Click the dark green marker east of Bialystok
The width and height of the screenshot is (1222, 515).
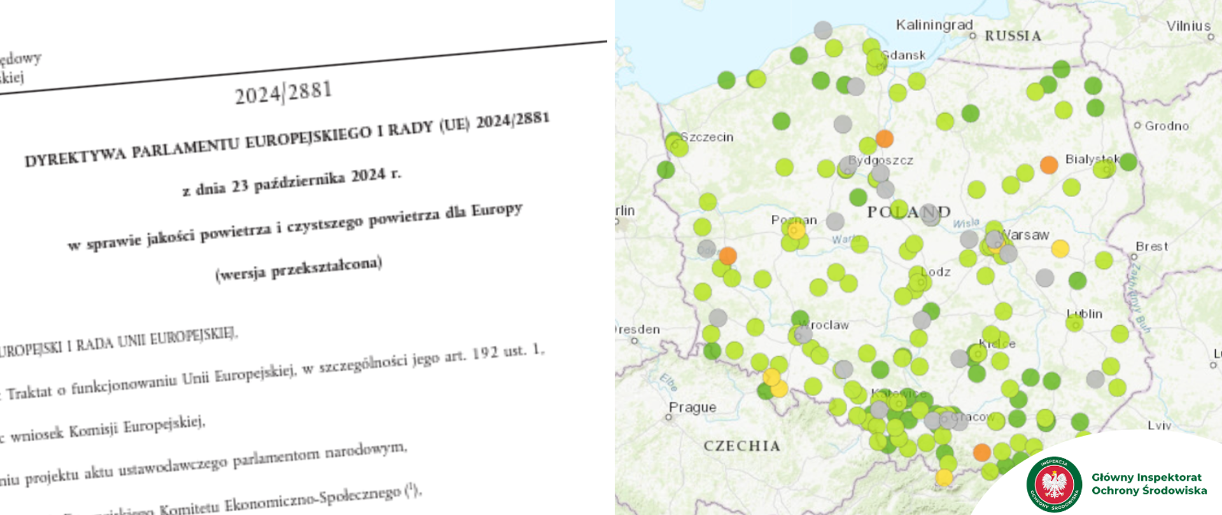[1128, 161]
